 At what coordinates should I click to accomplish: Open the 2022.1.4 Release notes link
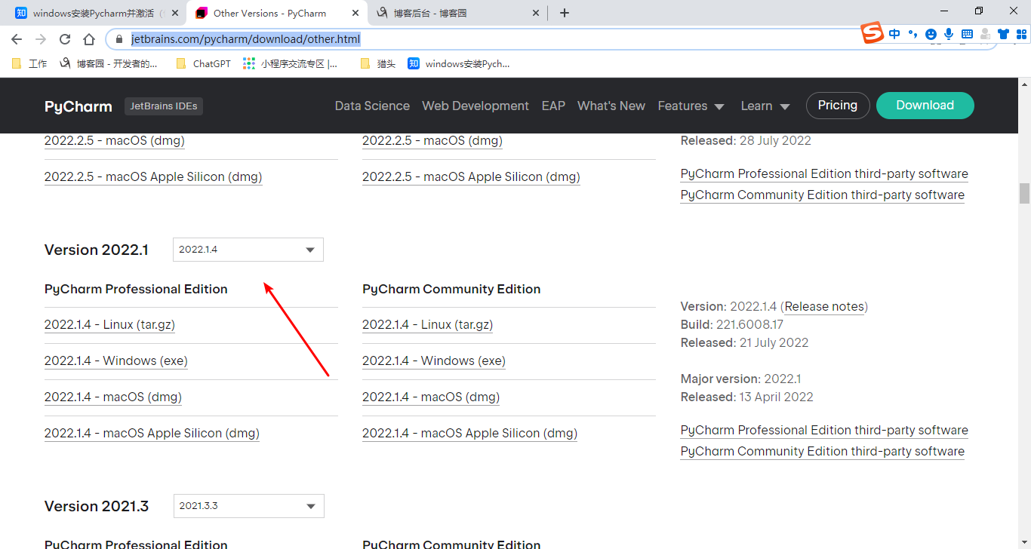824,306
